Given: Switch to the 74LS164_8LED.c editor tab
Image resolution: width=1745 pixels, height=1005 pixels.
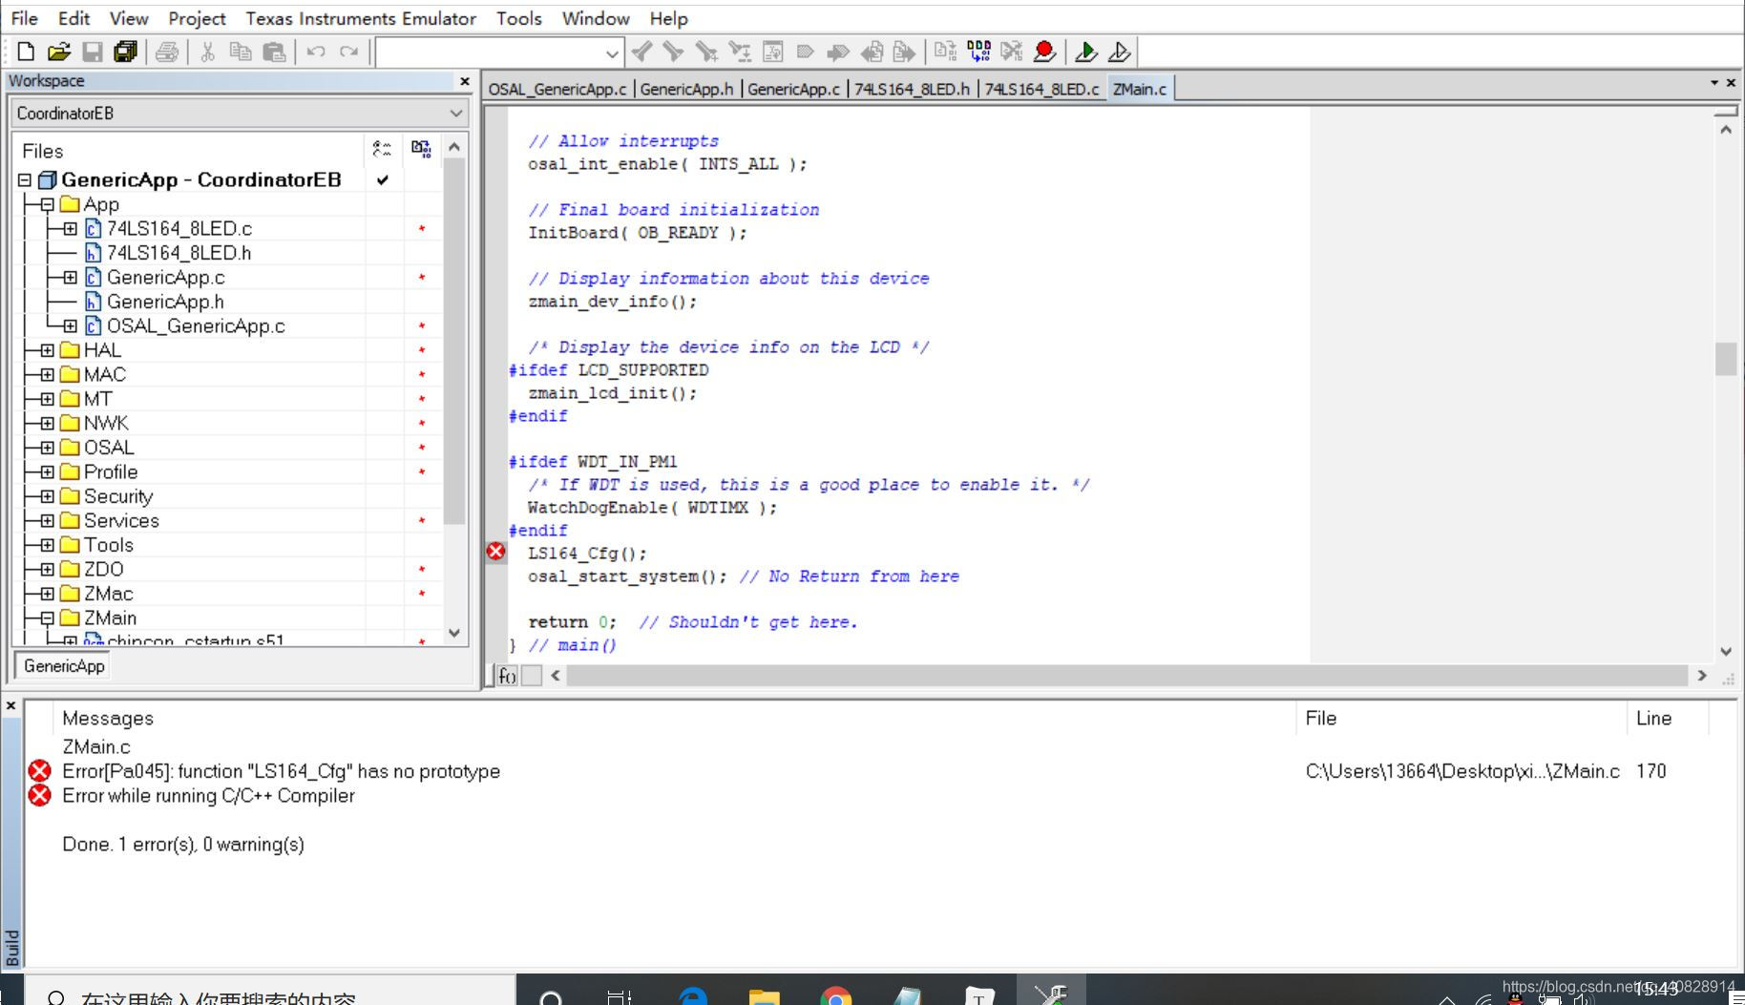Looking at the screenshot, I should coord(1041,89).
